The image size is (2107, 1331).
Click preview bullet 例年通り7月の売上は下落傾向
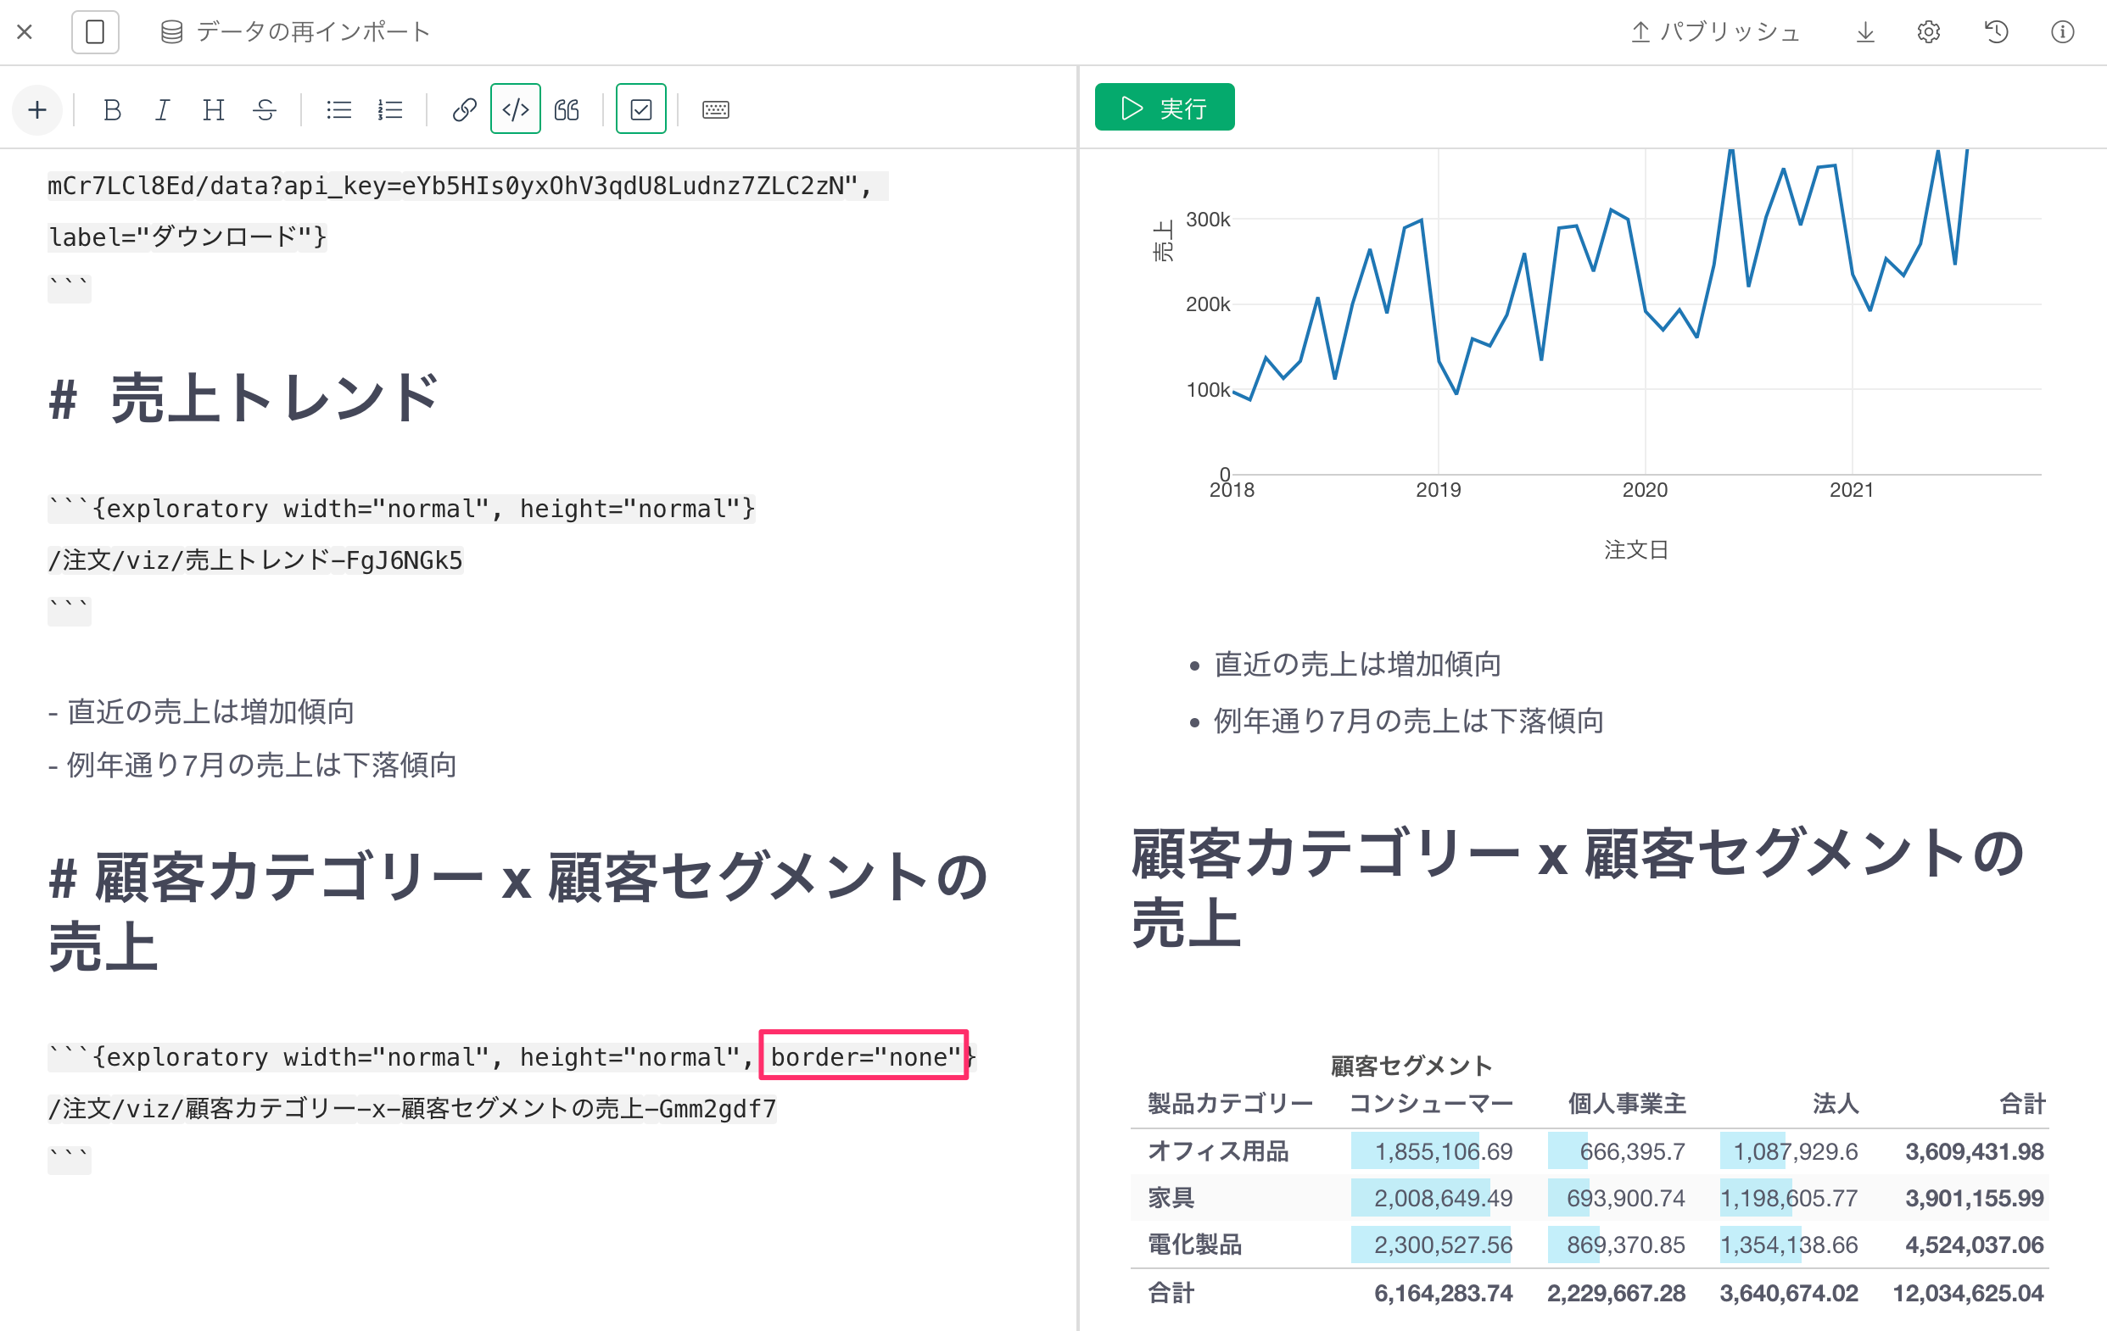pyautogui.click(x=1409, y=721)
